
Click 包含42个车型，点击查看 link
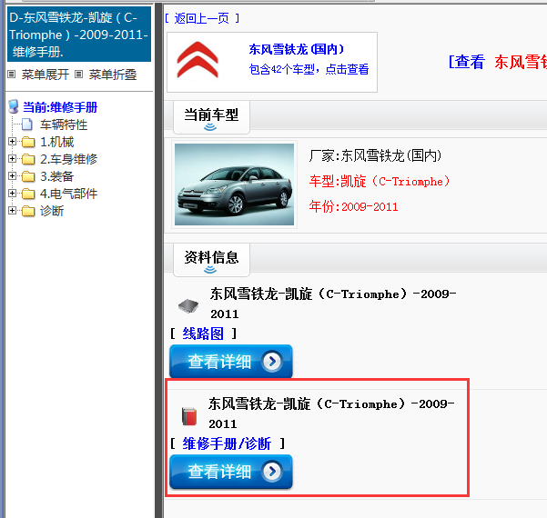click(x=309, y=69)
